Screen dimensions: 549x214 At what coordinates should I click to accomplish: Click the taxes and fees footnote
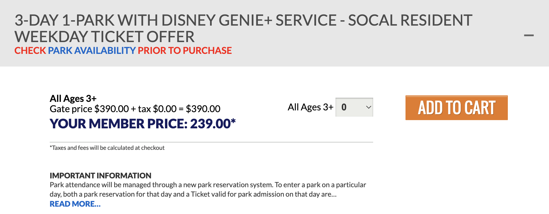click(107, 148)
